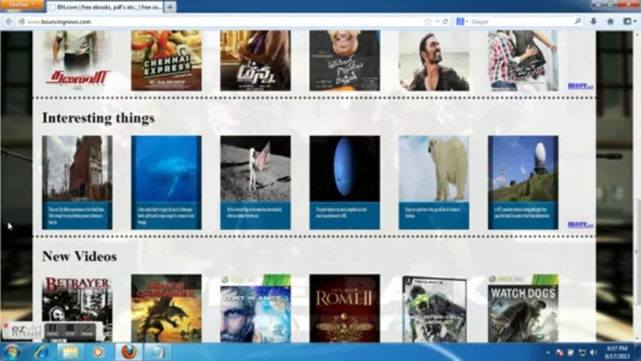Open the Firefox downloads arrow icon
The image size is (641, 361).
pos(593,22)
